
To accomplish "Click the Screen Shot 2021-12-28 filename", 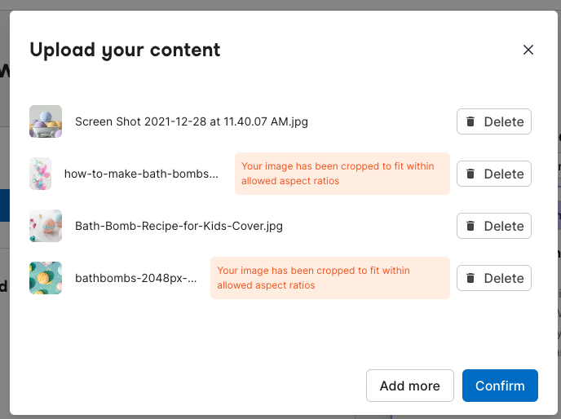I will pos(192,121).
